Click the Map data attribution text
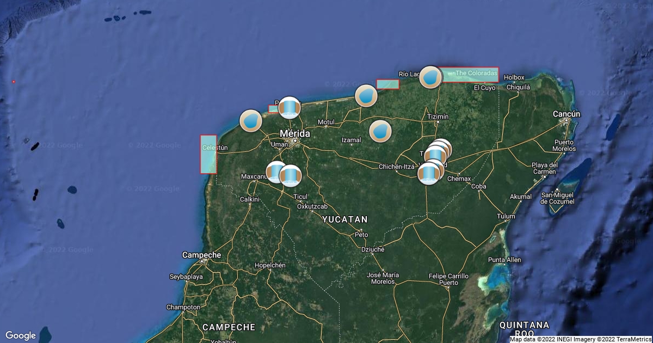653x343 pixels. click(580, 339)
